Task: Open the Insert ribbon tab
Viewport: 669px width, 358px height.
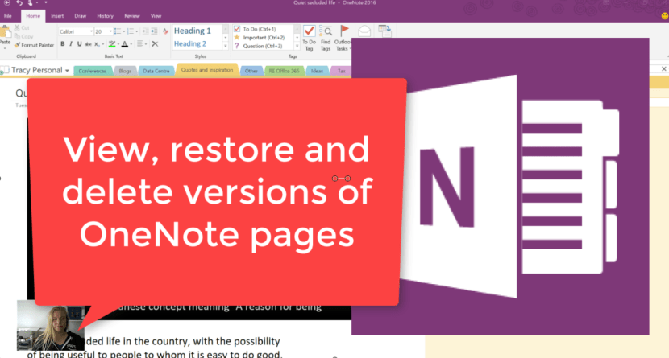Action: [x=57, y=15]
